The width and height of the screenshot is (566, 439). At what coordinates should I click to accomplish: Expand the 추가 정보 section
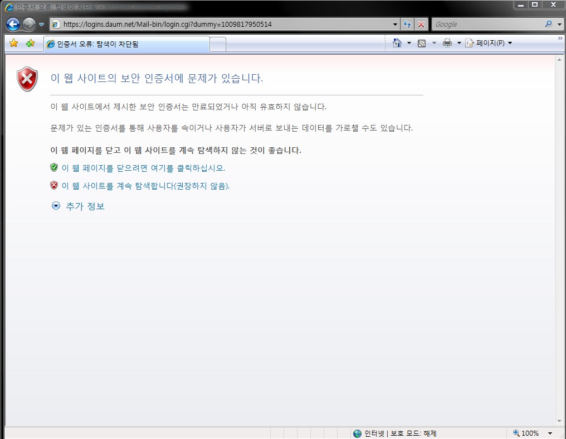(x=79, y=206)
